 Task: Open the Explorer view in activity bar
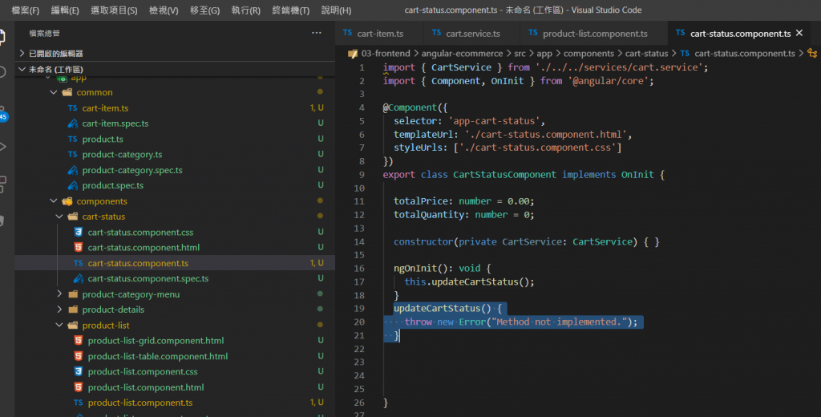click(2, 37)
